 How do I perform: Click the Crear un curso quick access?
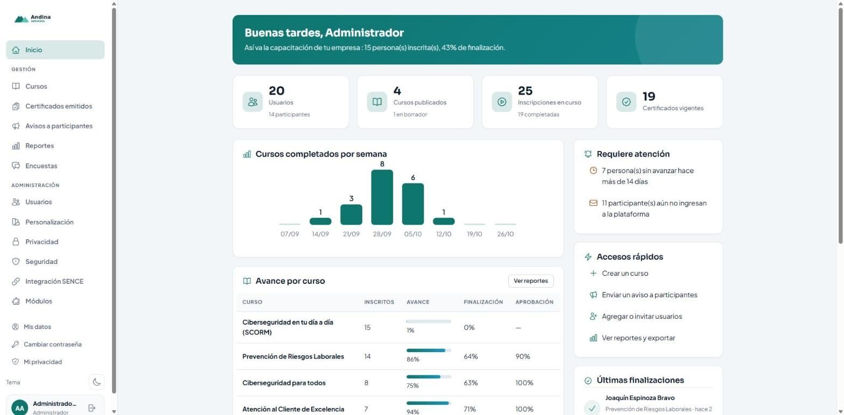click(648, 273)
